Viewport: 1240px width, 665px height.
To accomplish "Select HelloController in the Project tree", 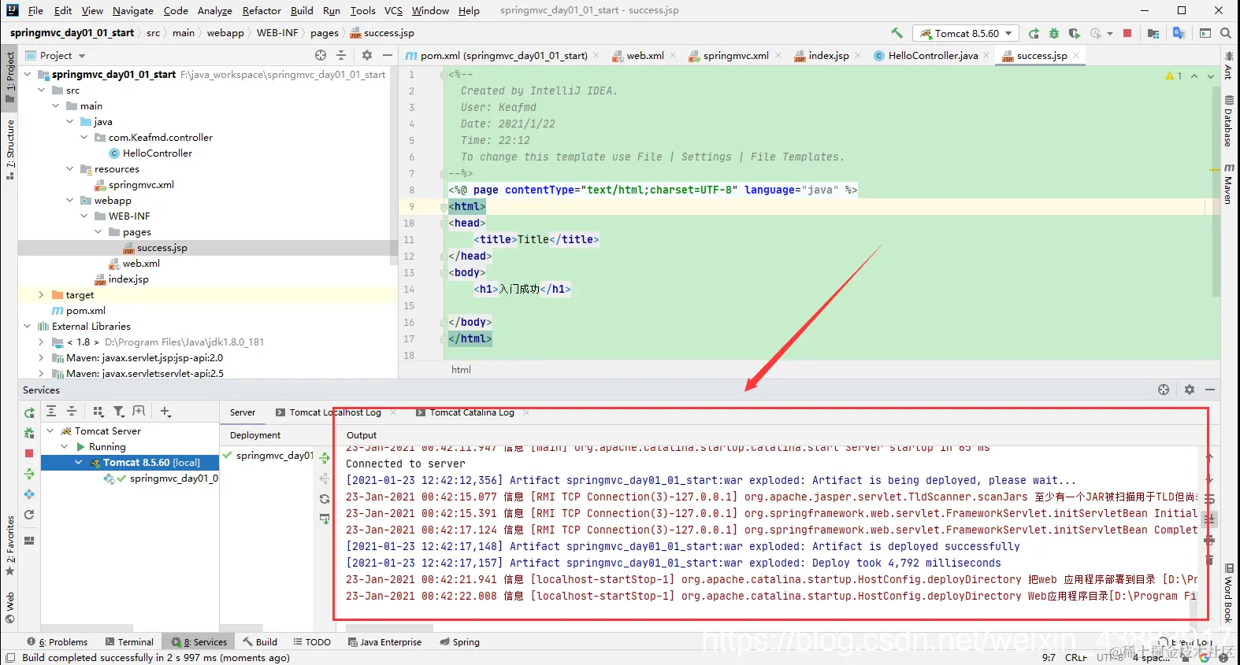I will pyautogui.click(x=157, y=153).
